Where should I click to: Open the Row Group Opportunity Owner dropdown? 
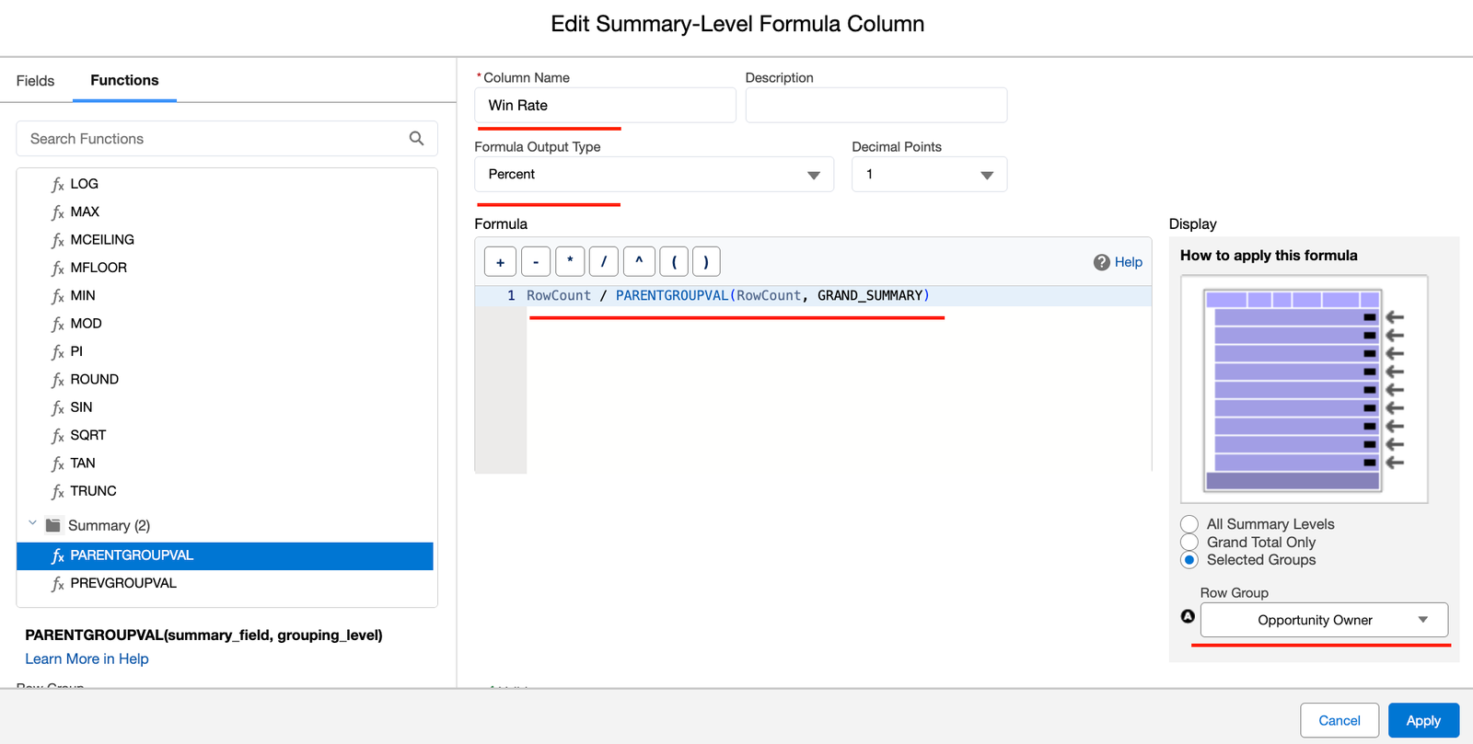click(1323, 620)
